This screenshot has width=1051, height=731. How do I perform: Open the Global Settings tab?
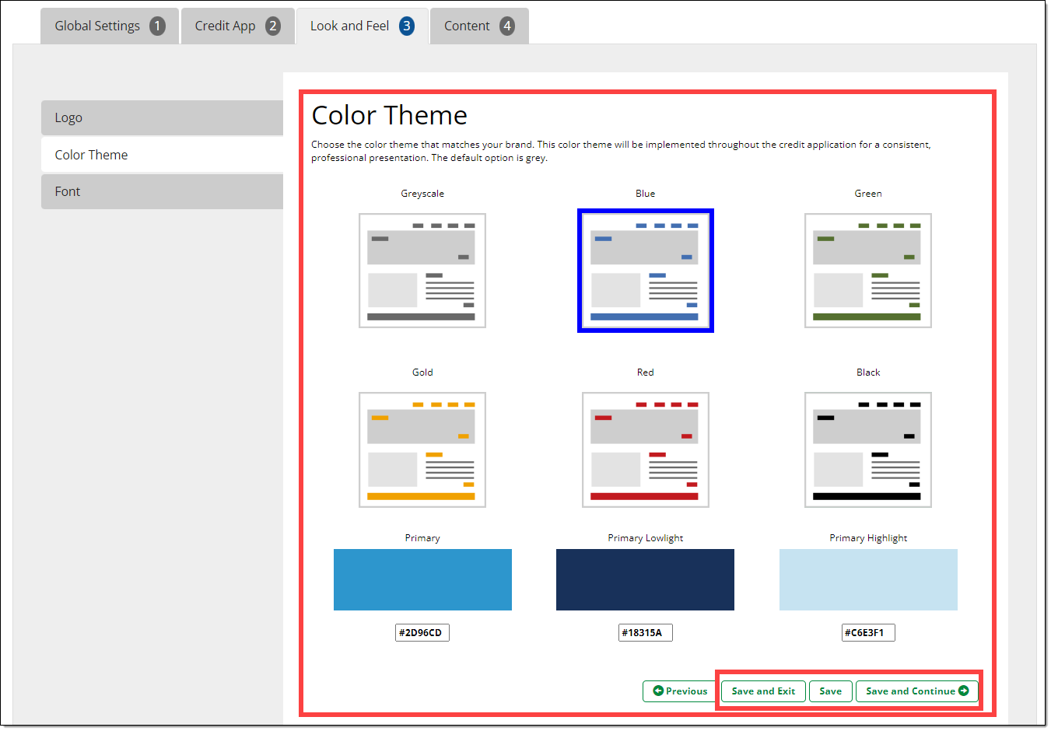click(x=109, y=26)
